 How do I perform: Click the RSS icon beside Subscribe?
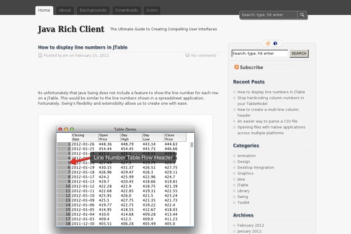click(236, 67)
